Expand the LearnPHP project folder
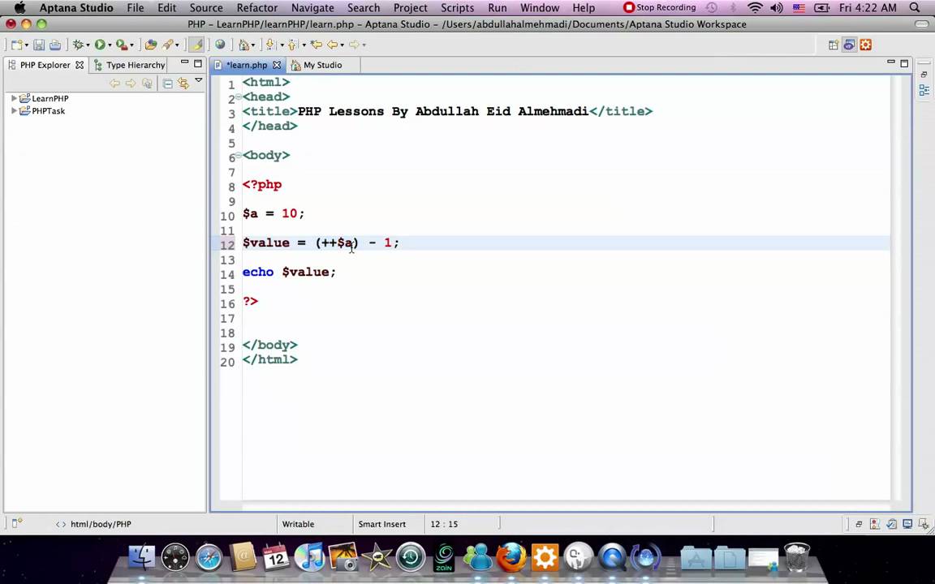 pos(14,98)
